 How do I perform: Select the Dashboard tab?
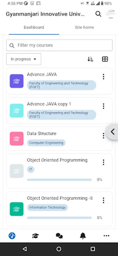click(x=34, y=27)
